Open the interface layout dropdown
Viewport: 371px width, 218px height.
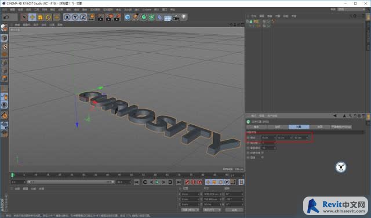click(352, 9)
